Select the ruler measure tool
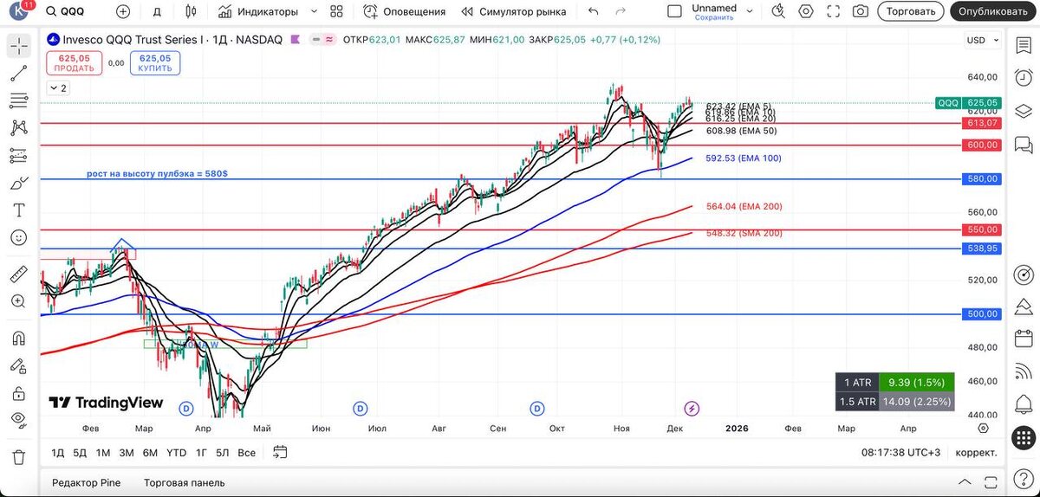Viewport: 1040px width, 497px height. coord(18,274)
